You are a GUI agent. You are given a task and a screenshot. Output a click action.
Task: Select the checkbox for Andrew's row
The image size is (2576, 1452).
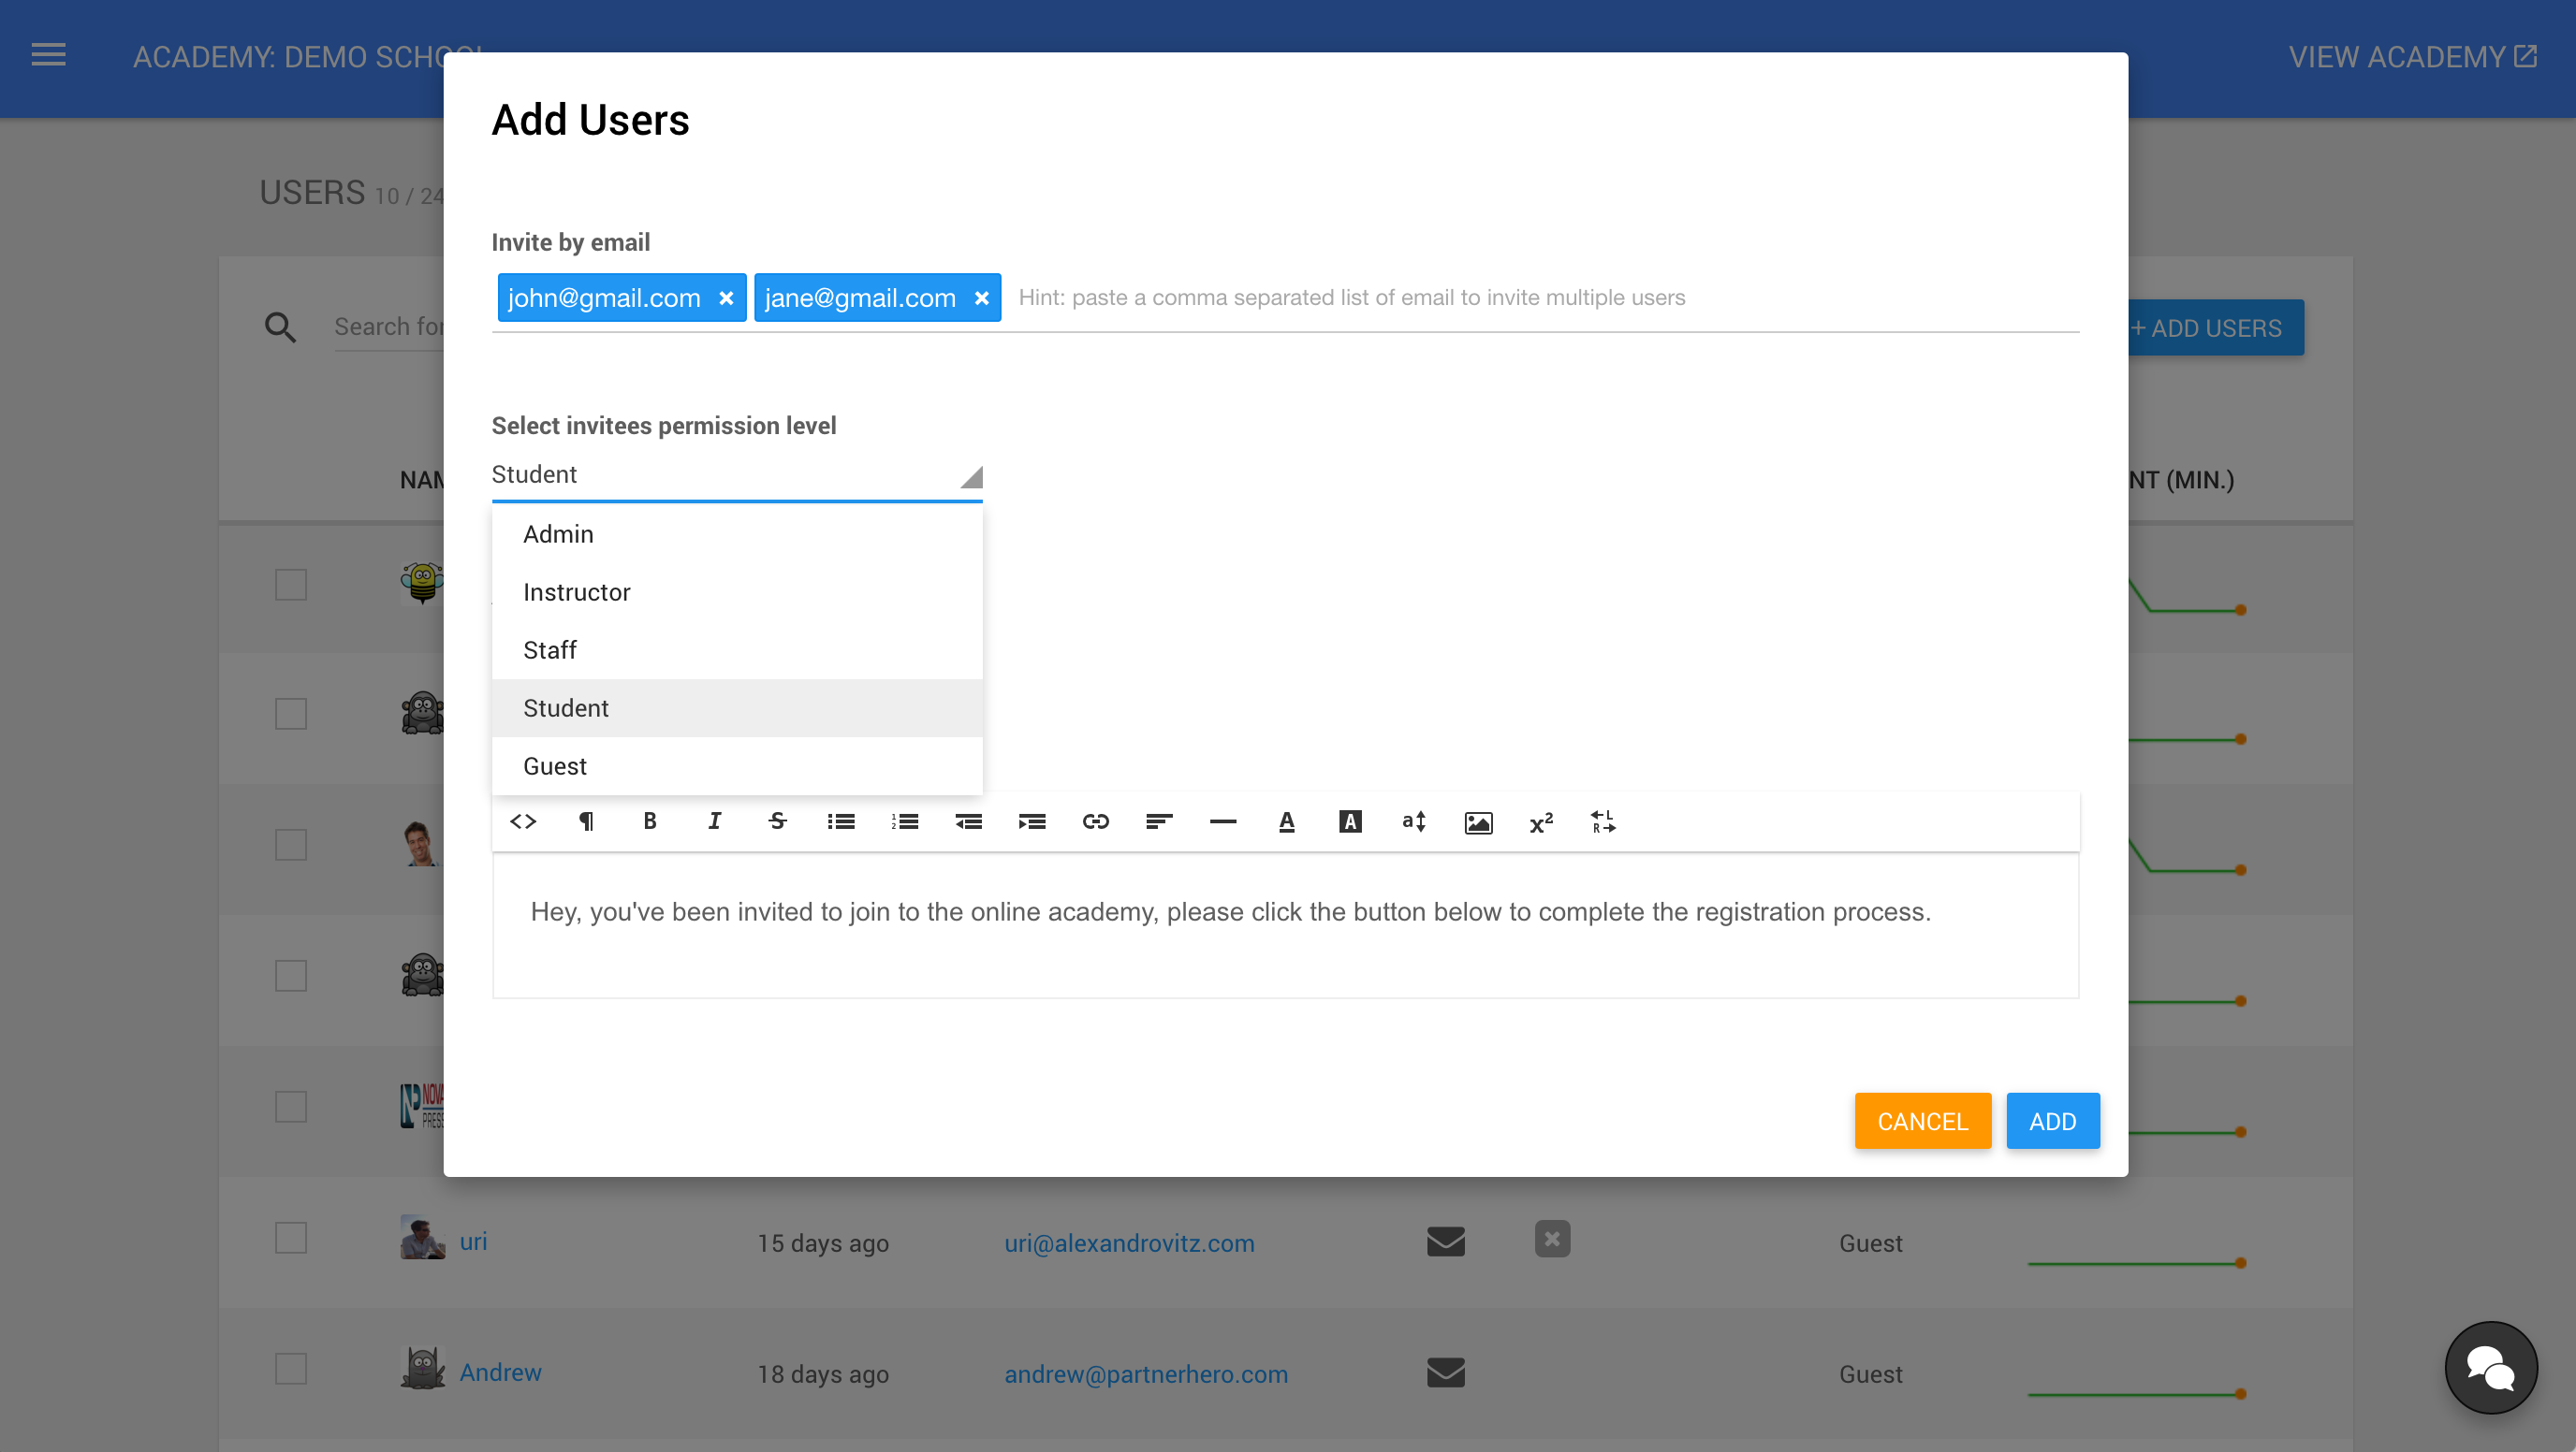click(x=291, y=1369)
